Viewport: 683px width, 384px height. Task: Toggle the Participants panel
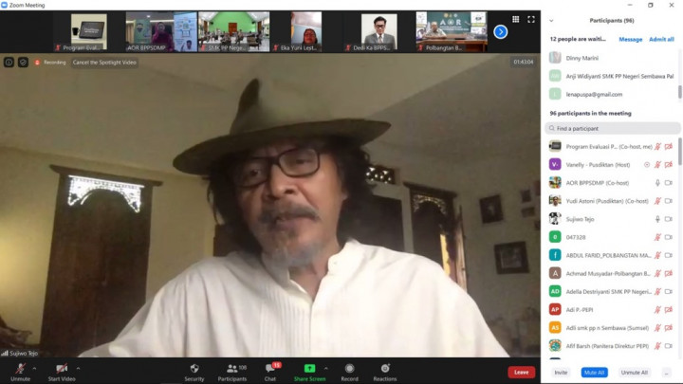[x=231, y=368]
